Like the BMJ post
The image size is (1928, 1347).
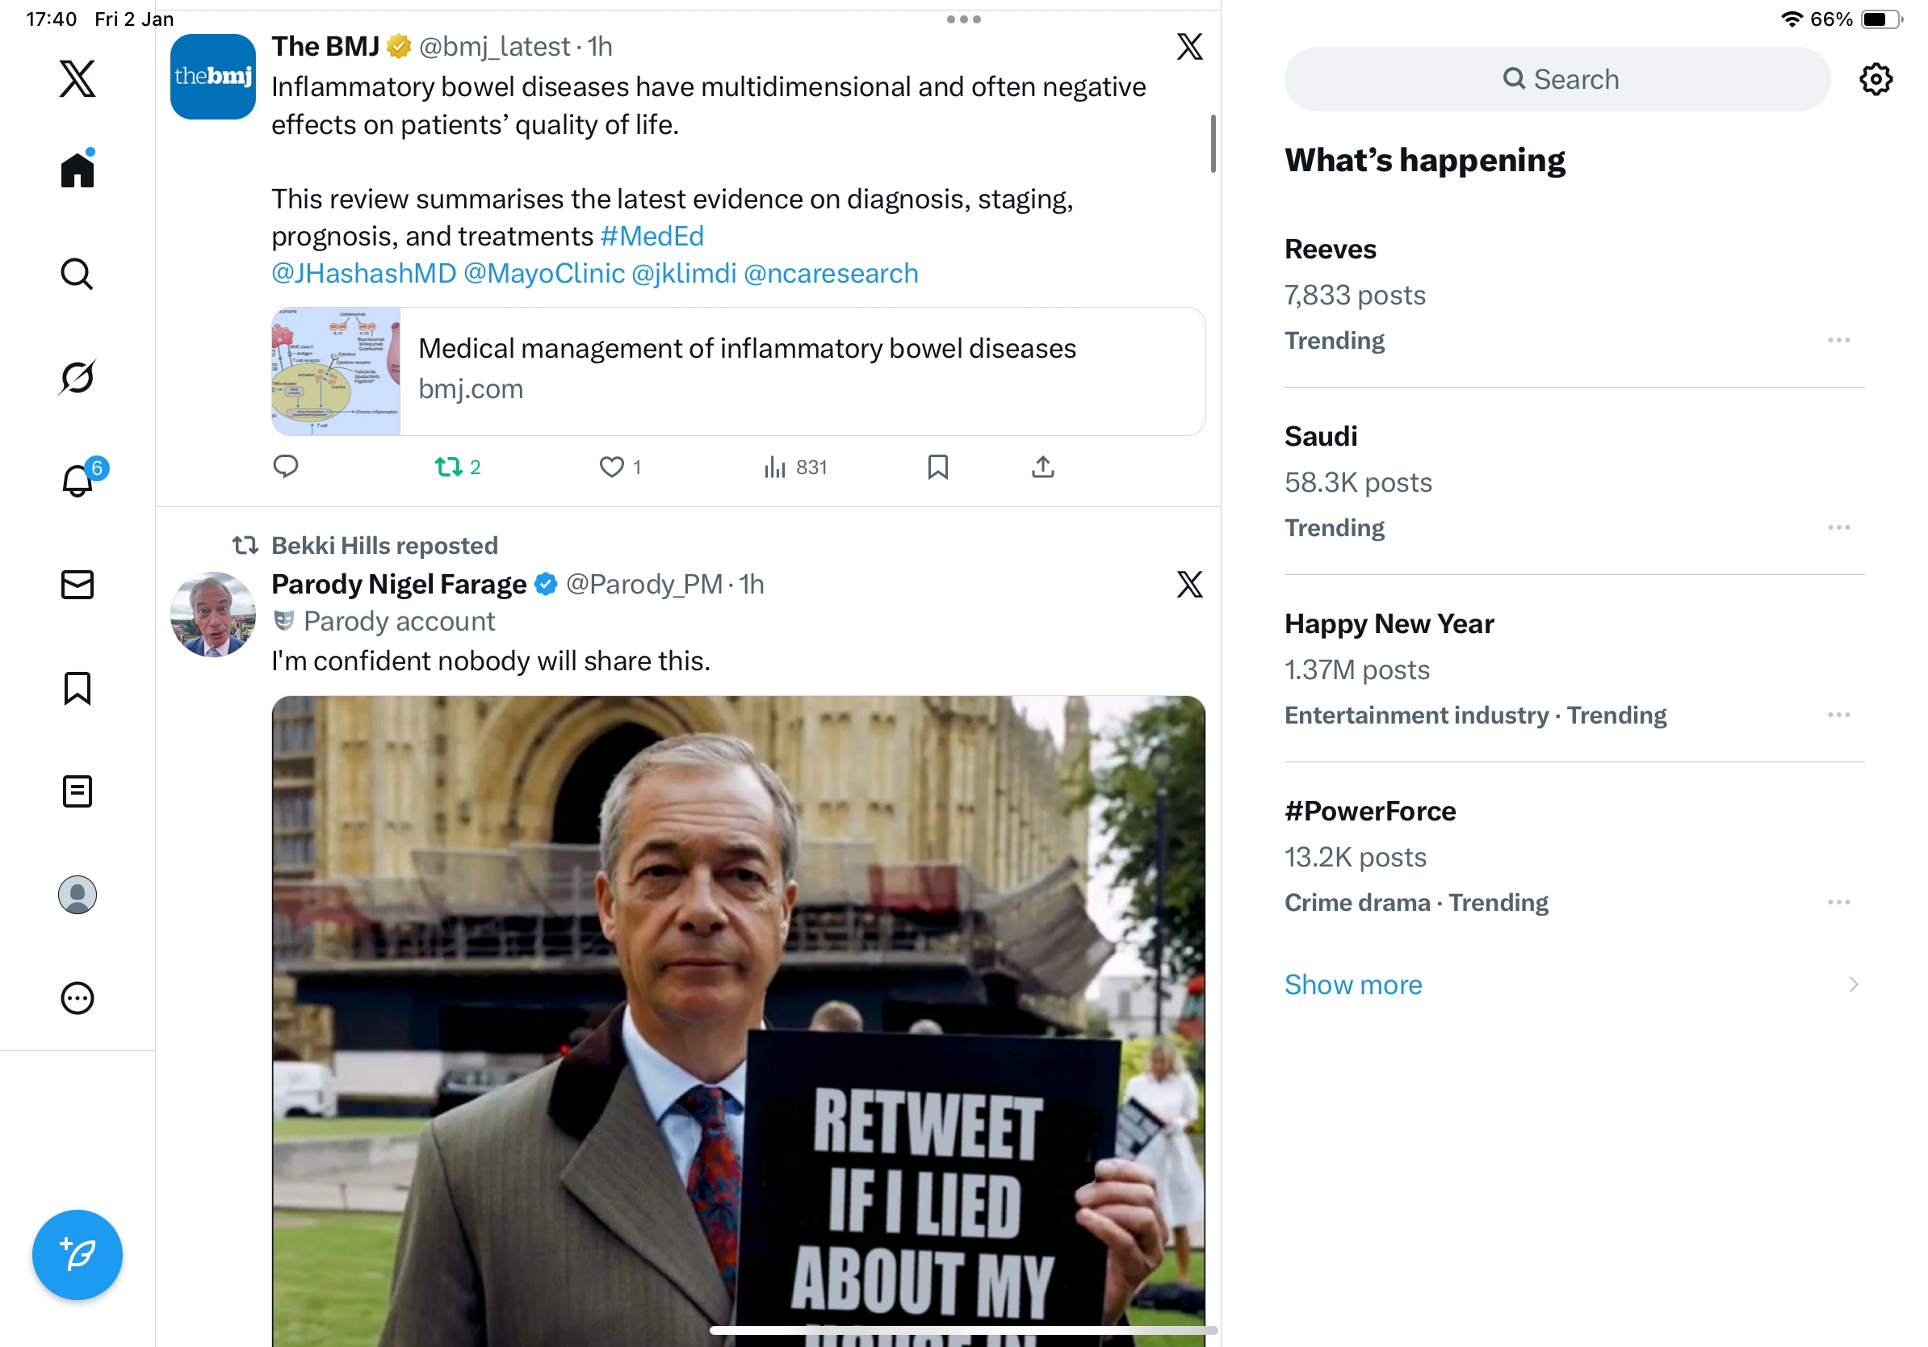(x=611, y=467)
